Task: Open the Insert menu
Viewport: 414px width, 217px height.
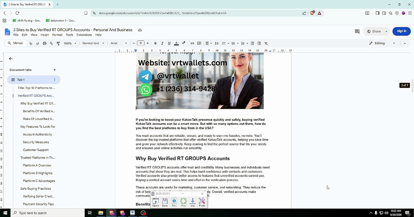Action: click(45, 35)
